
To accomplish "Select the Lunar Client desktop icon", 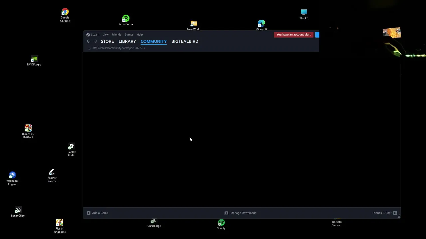I will tap(18, 212).
